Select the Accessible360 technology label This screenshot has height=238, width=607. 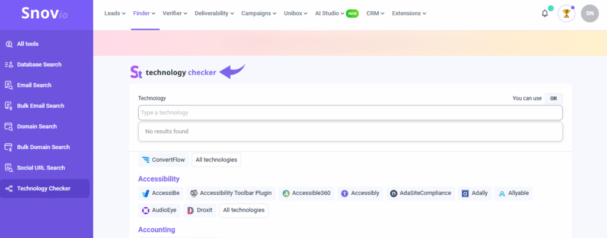(311, 193)
